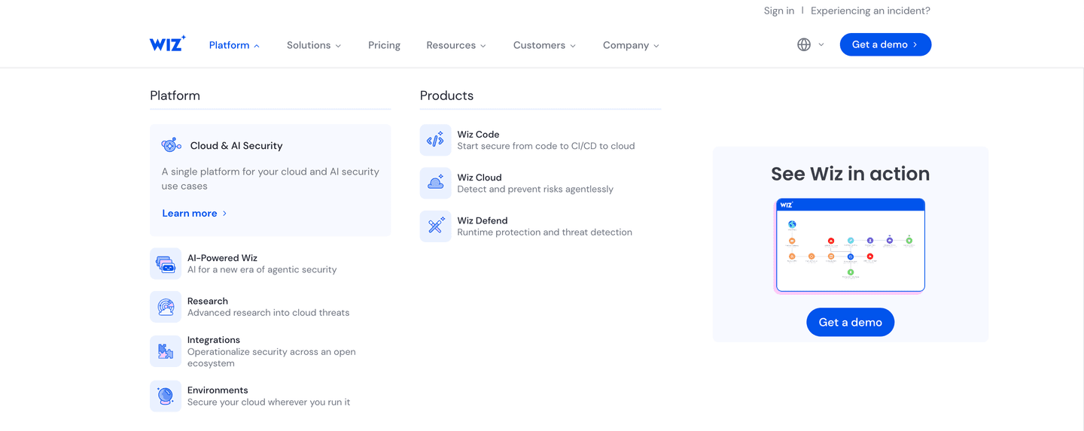Click the Integrations puzzle icon

[166, 351]
